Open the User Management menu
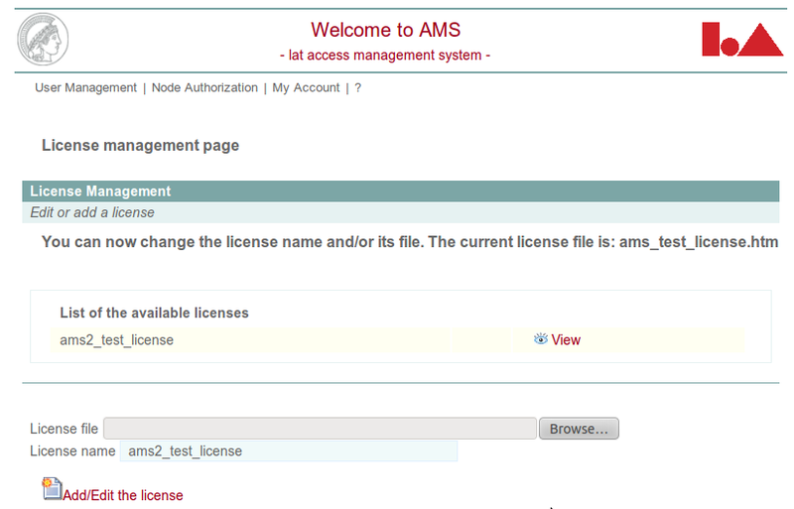The width and height of the screenshot is (794, 509). click(x=85, y=87)
